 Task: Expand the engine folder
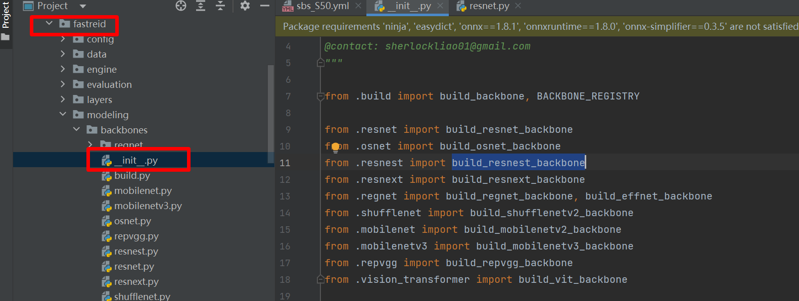(x=63, y=69)
